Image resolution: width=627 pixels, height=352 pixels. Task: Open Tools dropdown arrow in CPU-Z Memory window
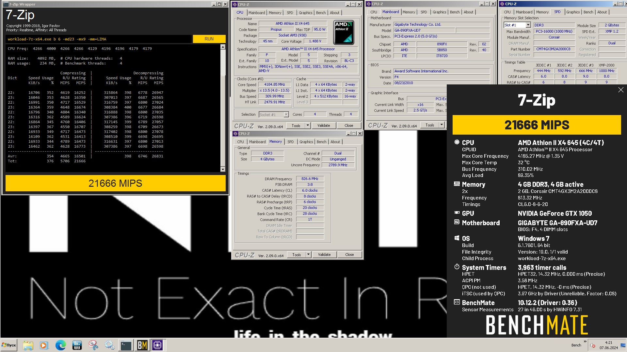(308, 255)
